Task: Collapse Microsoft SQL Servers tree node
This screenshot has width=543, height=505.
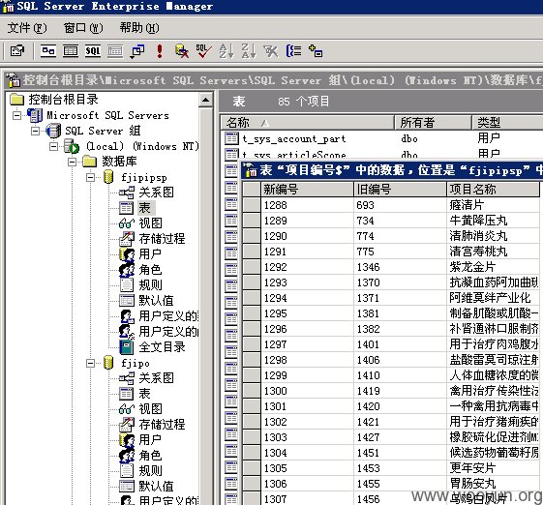Action: 16,115
